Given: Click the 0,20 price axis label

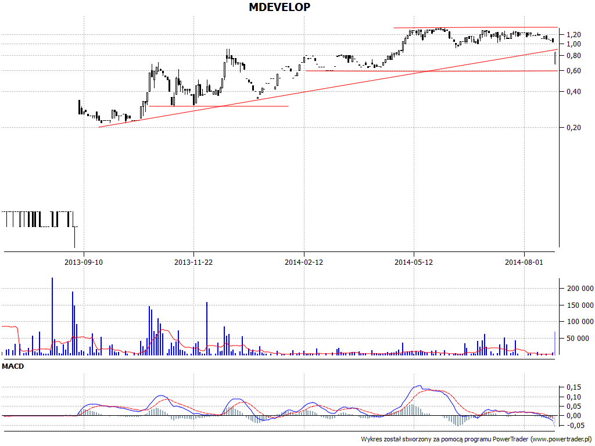Looking at the screenshot, I should tap(574, 128).
